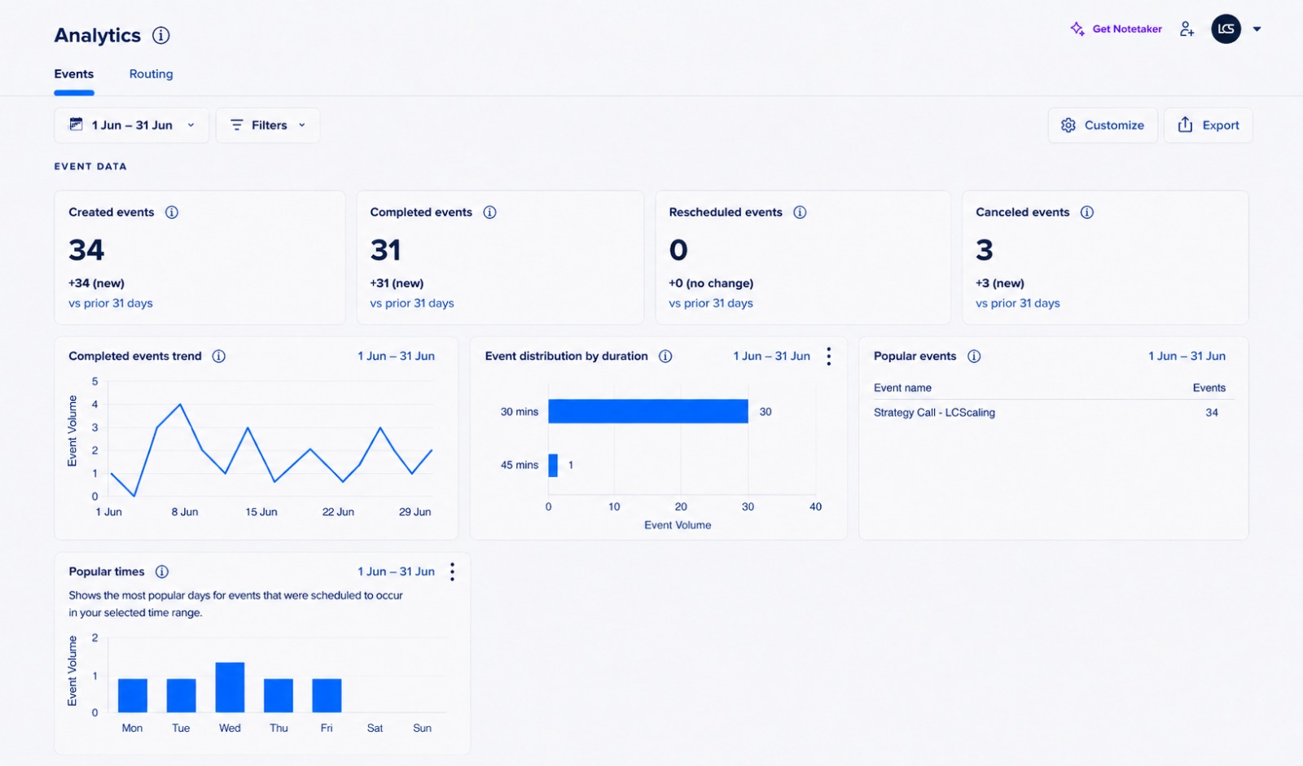
Task: Click the Events column header in Popular events
Action: click(1209, 388)
